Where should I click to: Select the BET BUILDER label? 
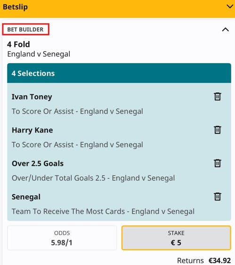[25, 29]
